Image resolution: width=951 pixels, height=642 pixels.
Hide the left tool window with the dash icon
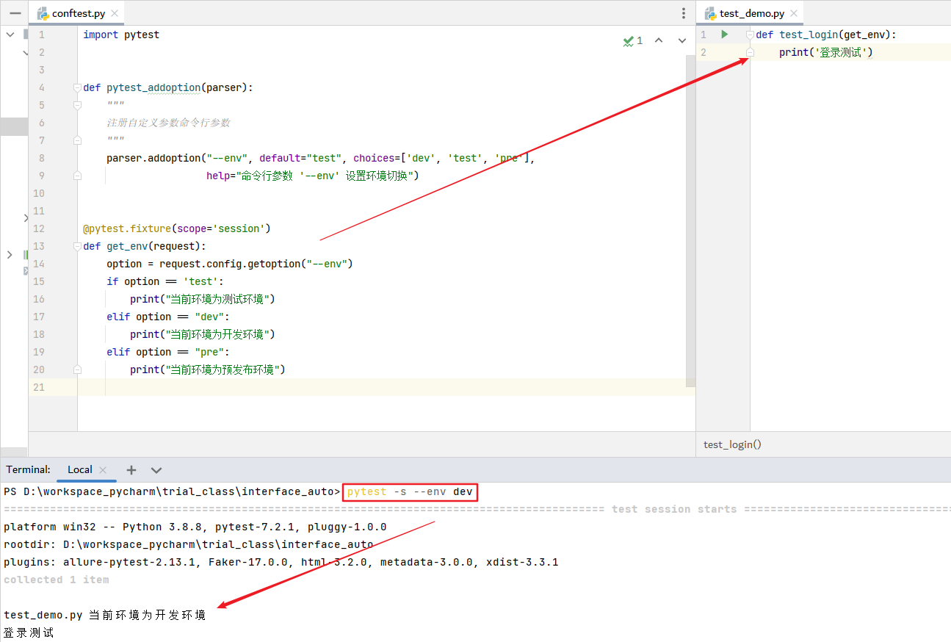click(15, 13)
